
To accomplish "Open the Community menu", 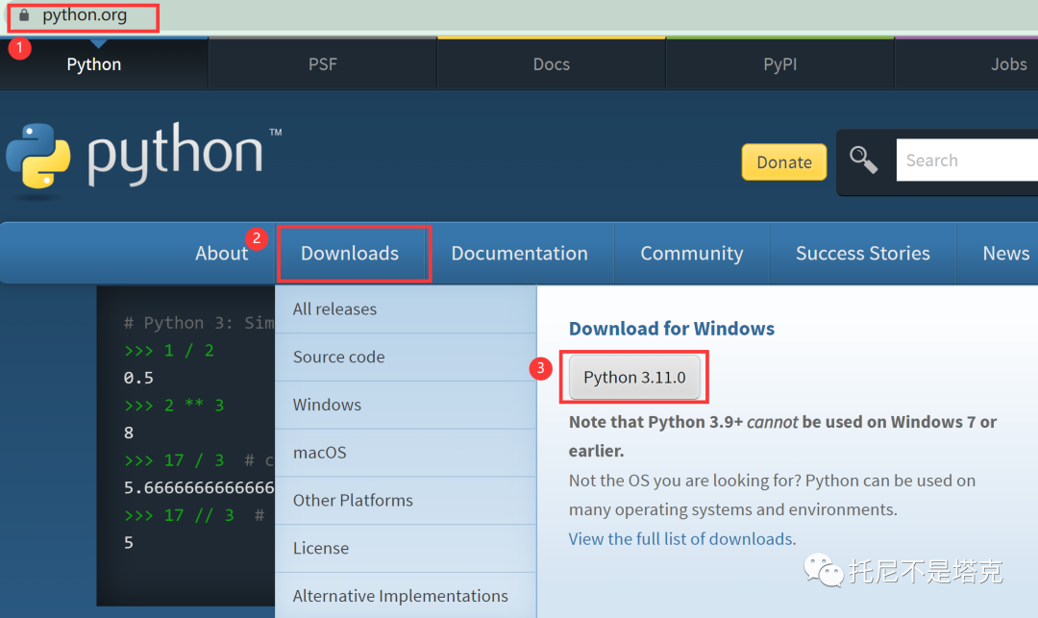I will coord(692,254).
